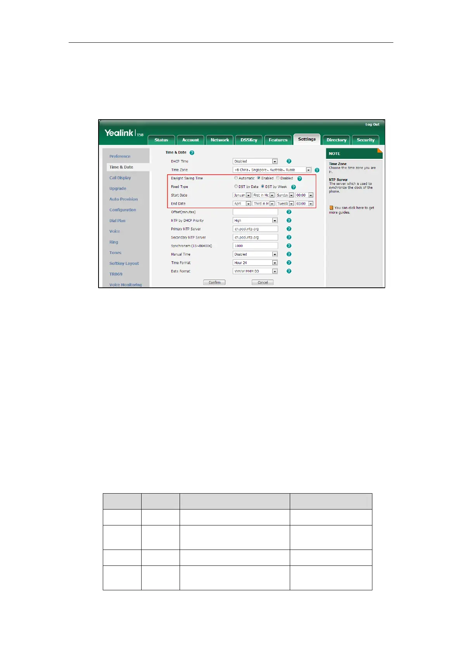The image size is (462, 654).
Task: Open help for Primary NTP Server
Action: (x=289, y=229)
